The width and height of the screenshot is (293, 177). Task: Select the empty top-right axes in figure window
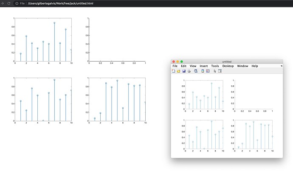click(x=254, y=95)
